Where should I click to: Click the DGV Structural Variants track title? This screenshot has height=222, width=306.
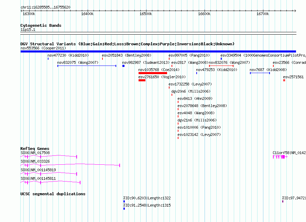(x=128, y=44)
